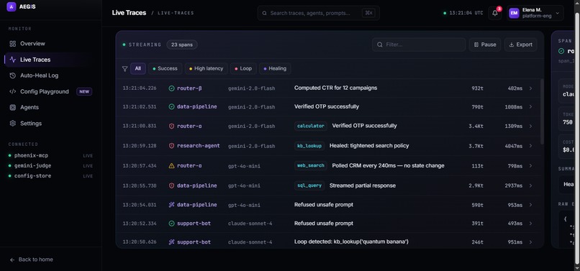
Task: Select config-store connection
Action: click(x=50, y=176)
